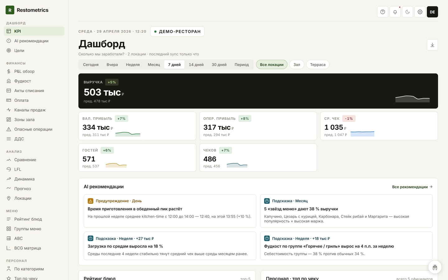Viewport: 448px width, 280px height.
Task: Select the Неделя period tab
Action: [x=133, y=65]
